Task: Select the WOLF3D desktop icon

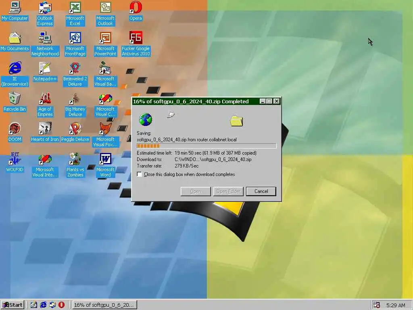Action: pos(15,162)
